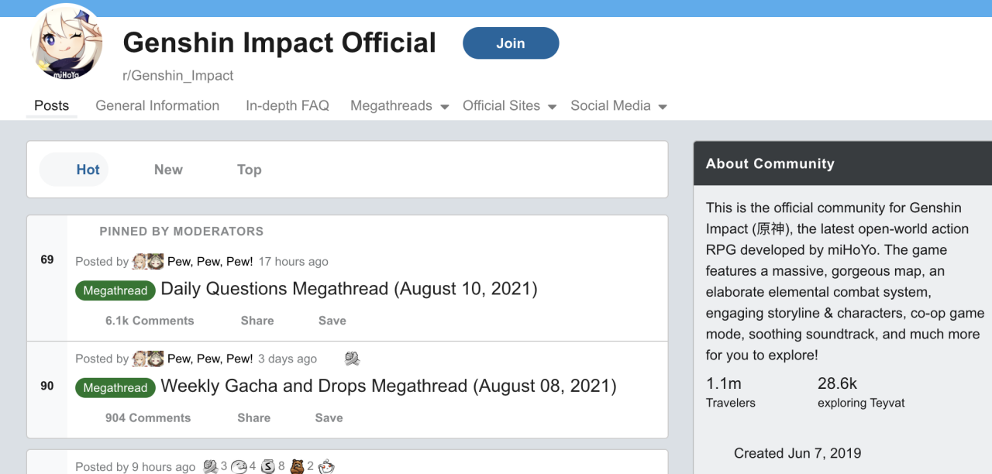Click the '3 days ago' timestamp
Image resolution: width=992 pixels, height=474 pixels.
tap(288, 359)
